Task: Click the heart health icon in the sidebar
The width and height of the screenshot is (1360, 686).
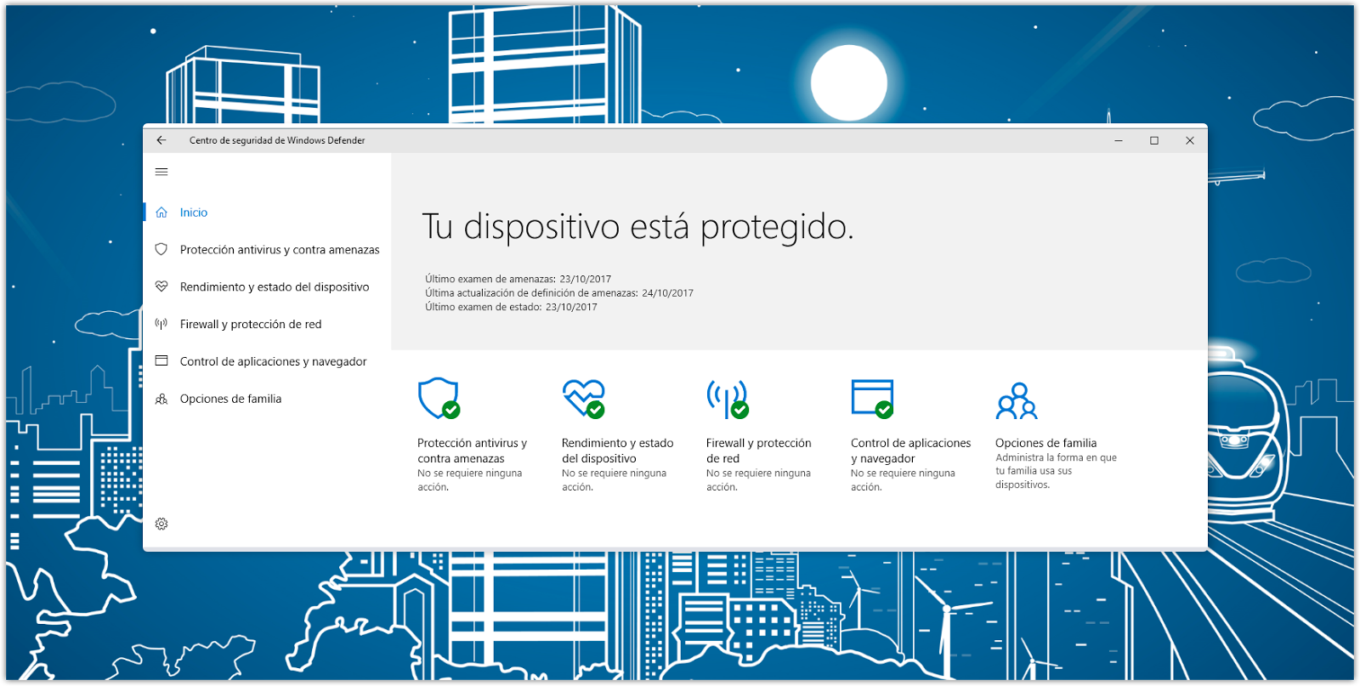Action: pos(161,287)
